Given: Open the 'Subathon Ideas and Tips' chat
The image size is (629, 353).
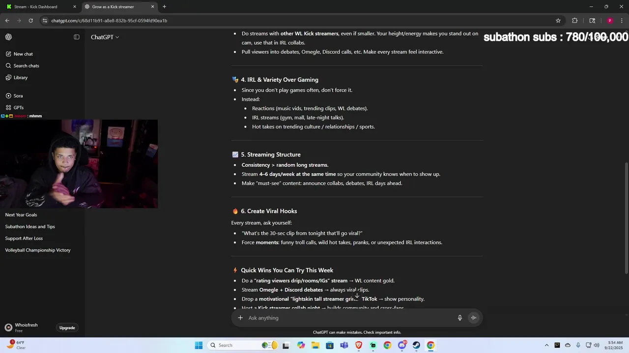Looking at the screenshot, I should [30, 227].
